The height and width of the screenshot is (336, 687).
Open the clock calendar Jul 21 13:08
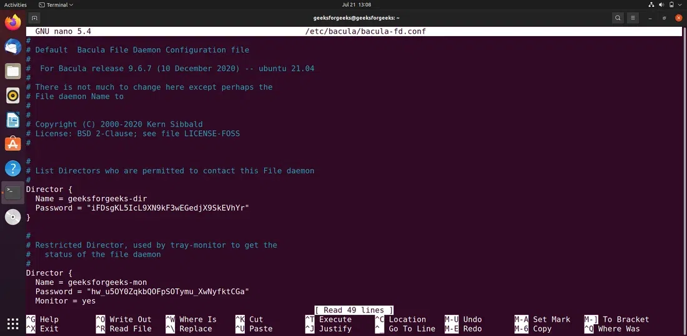point(356,5)
